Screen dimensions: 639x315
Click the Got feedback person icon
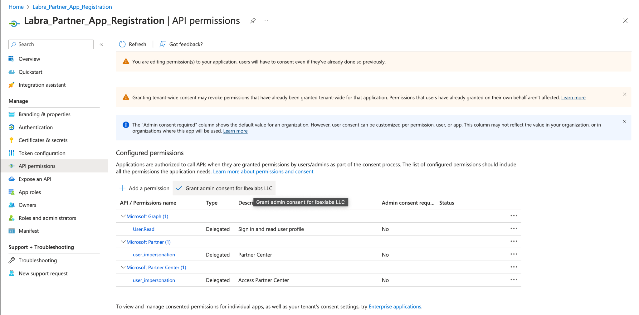163,44
